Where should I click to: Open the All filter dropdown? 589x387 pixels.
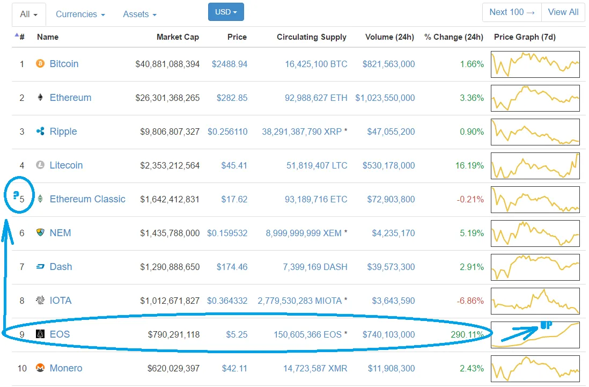point(29,14)
